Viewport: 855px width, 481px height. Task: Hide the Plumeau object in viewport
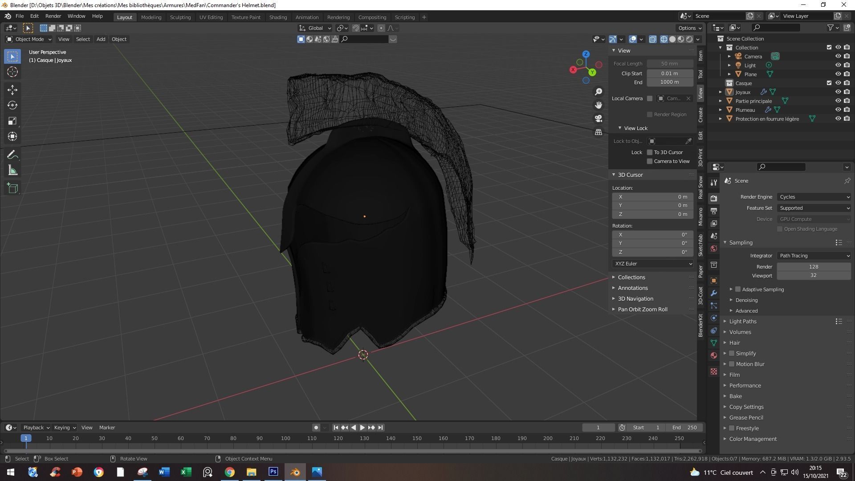click(838, 110)
